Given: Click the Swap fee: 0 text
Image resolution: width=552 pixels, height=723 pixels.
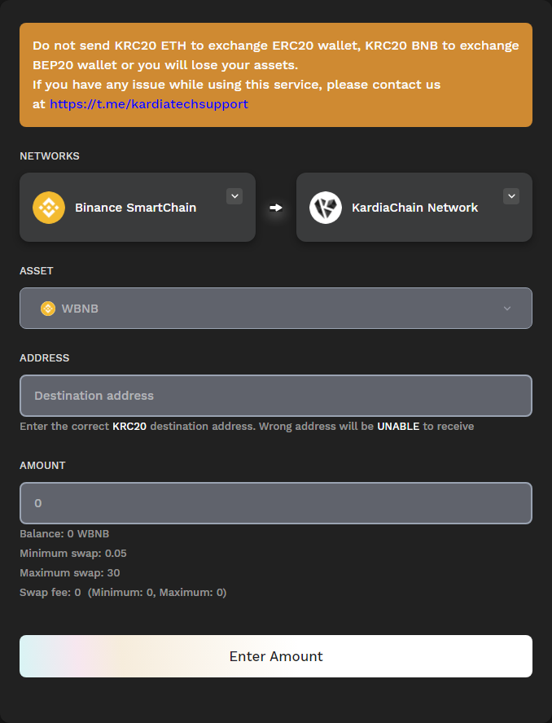Looking at the screenshot, I should [50, 593].
